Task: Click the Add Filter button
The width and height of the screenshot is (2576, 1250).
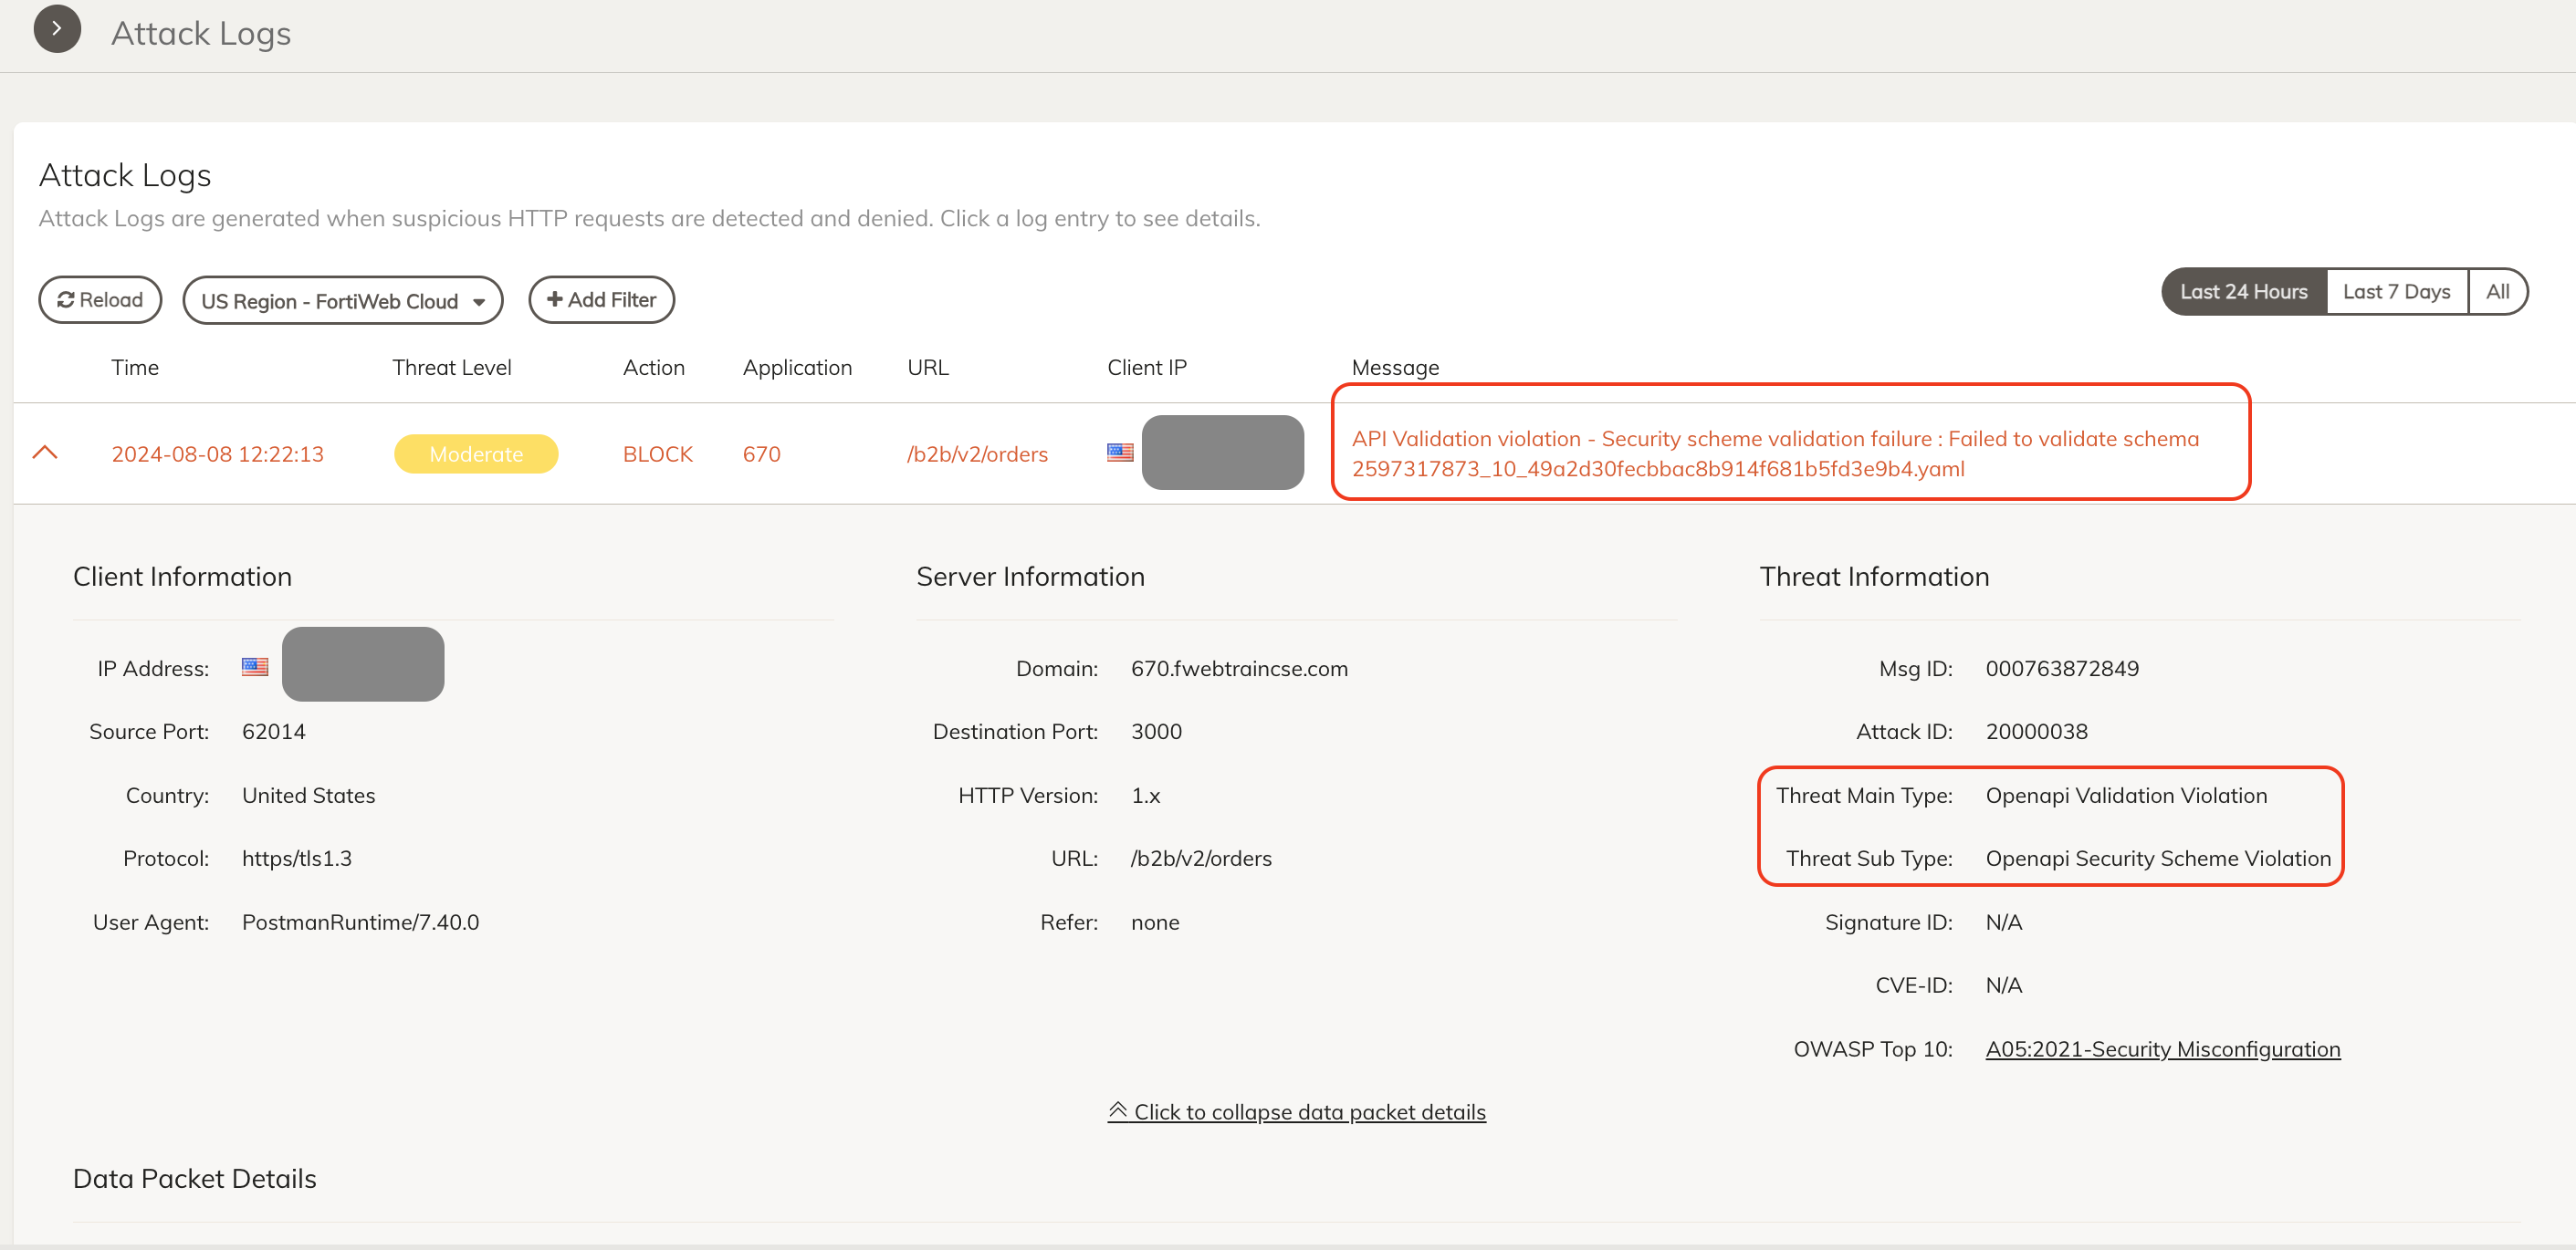Action: 602,299
